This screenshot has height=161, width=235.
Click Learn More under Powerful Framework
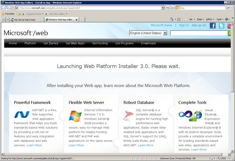click(x=34, y=145)
